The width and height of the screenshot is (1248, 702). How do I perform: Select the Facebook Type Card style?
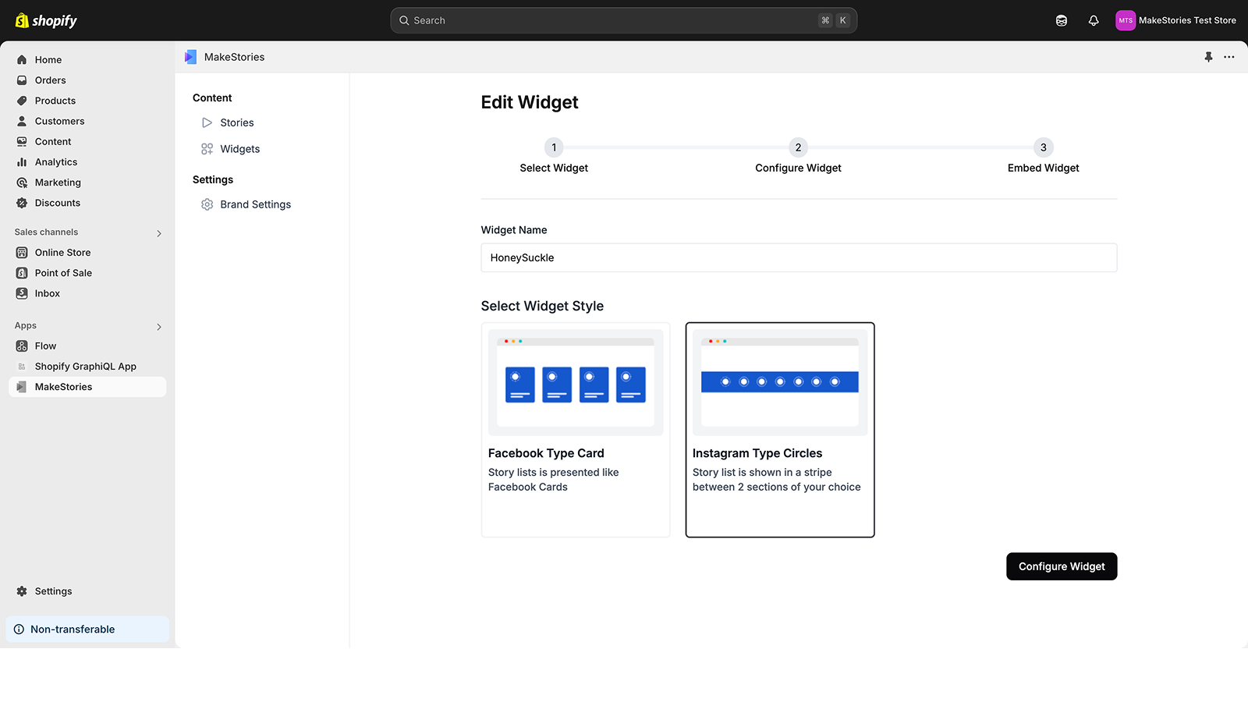tap(576, 430)
